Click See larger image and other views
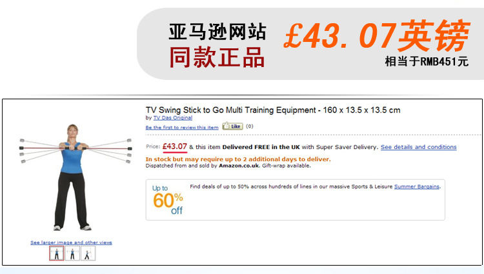Image resolution: width=484 pixels, height=274 pixels. (71, 242)
